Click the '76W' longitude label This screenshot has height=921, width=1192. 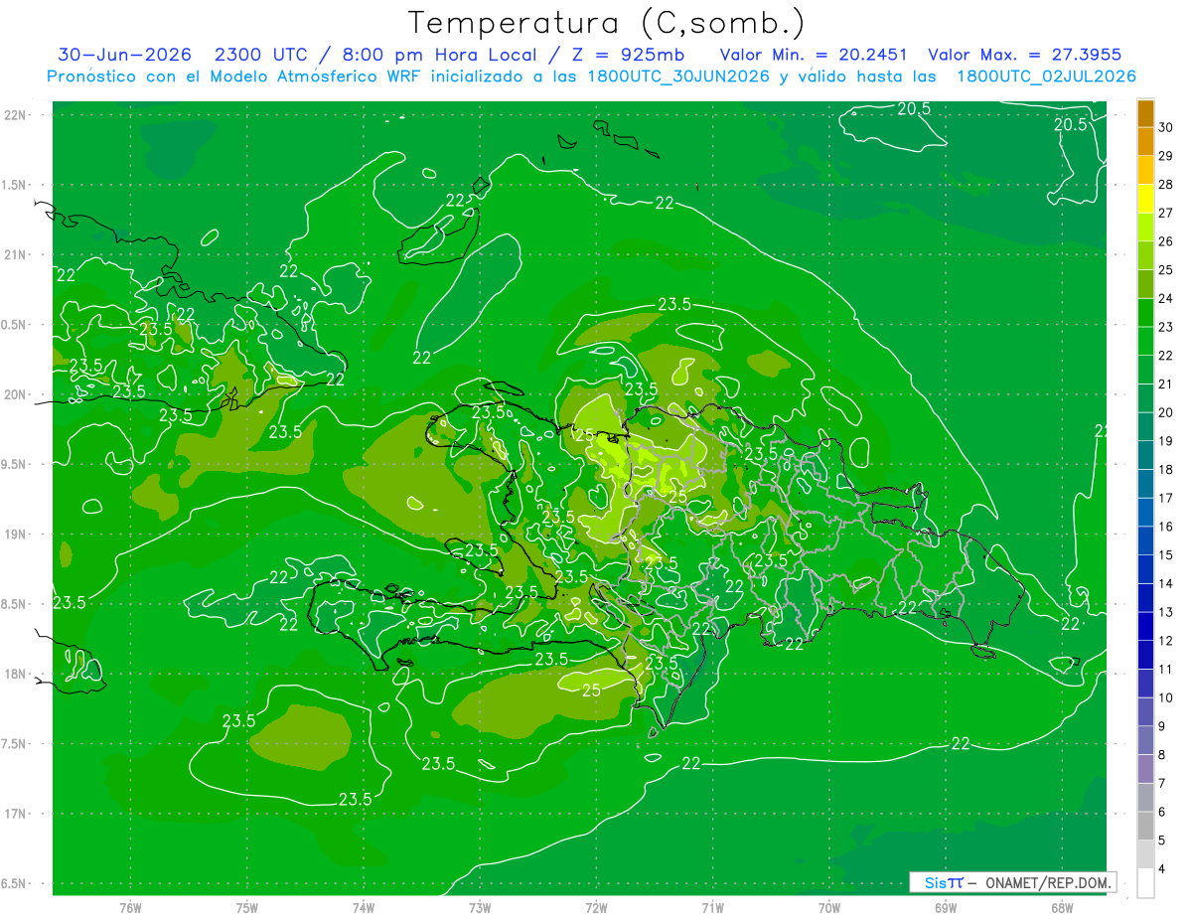click(x=130, y=907)
